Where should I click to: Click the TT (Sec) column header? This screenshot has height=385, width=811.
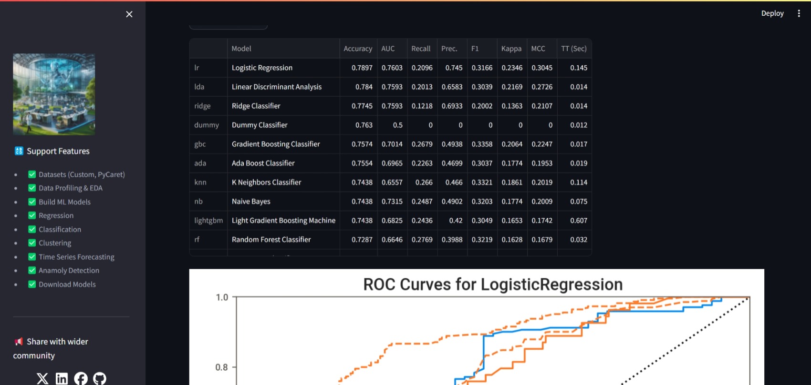573,49
